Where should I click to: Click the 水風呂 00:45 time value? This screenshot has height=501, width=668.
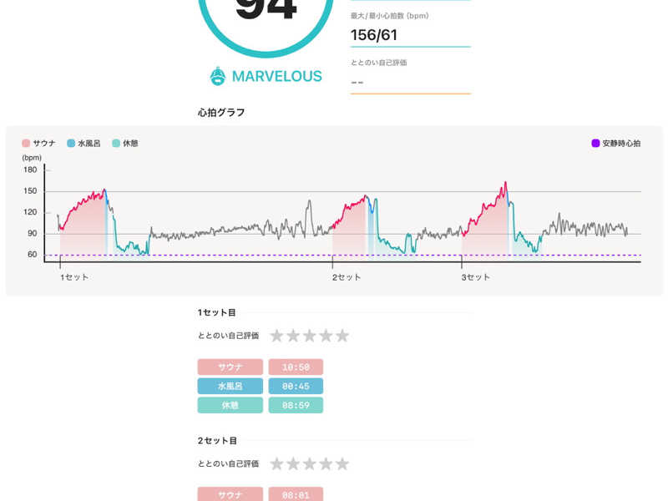[296, 387]
